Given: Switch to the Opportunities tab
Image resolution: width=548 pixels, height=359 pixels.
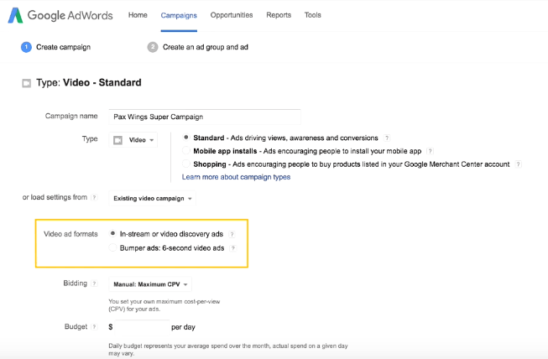Looking at the screenshot, I should (x=232, y=15).
